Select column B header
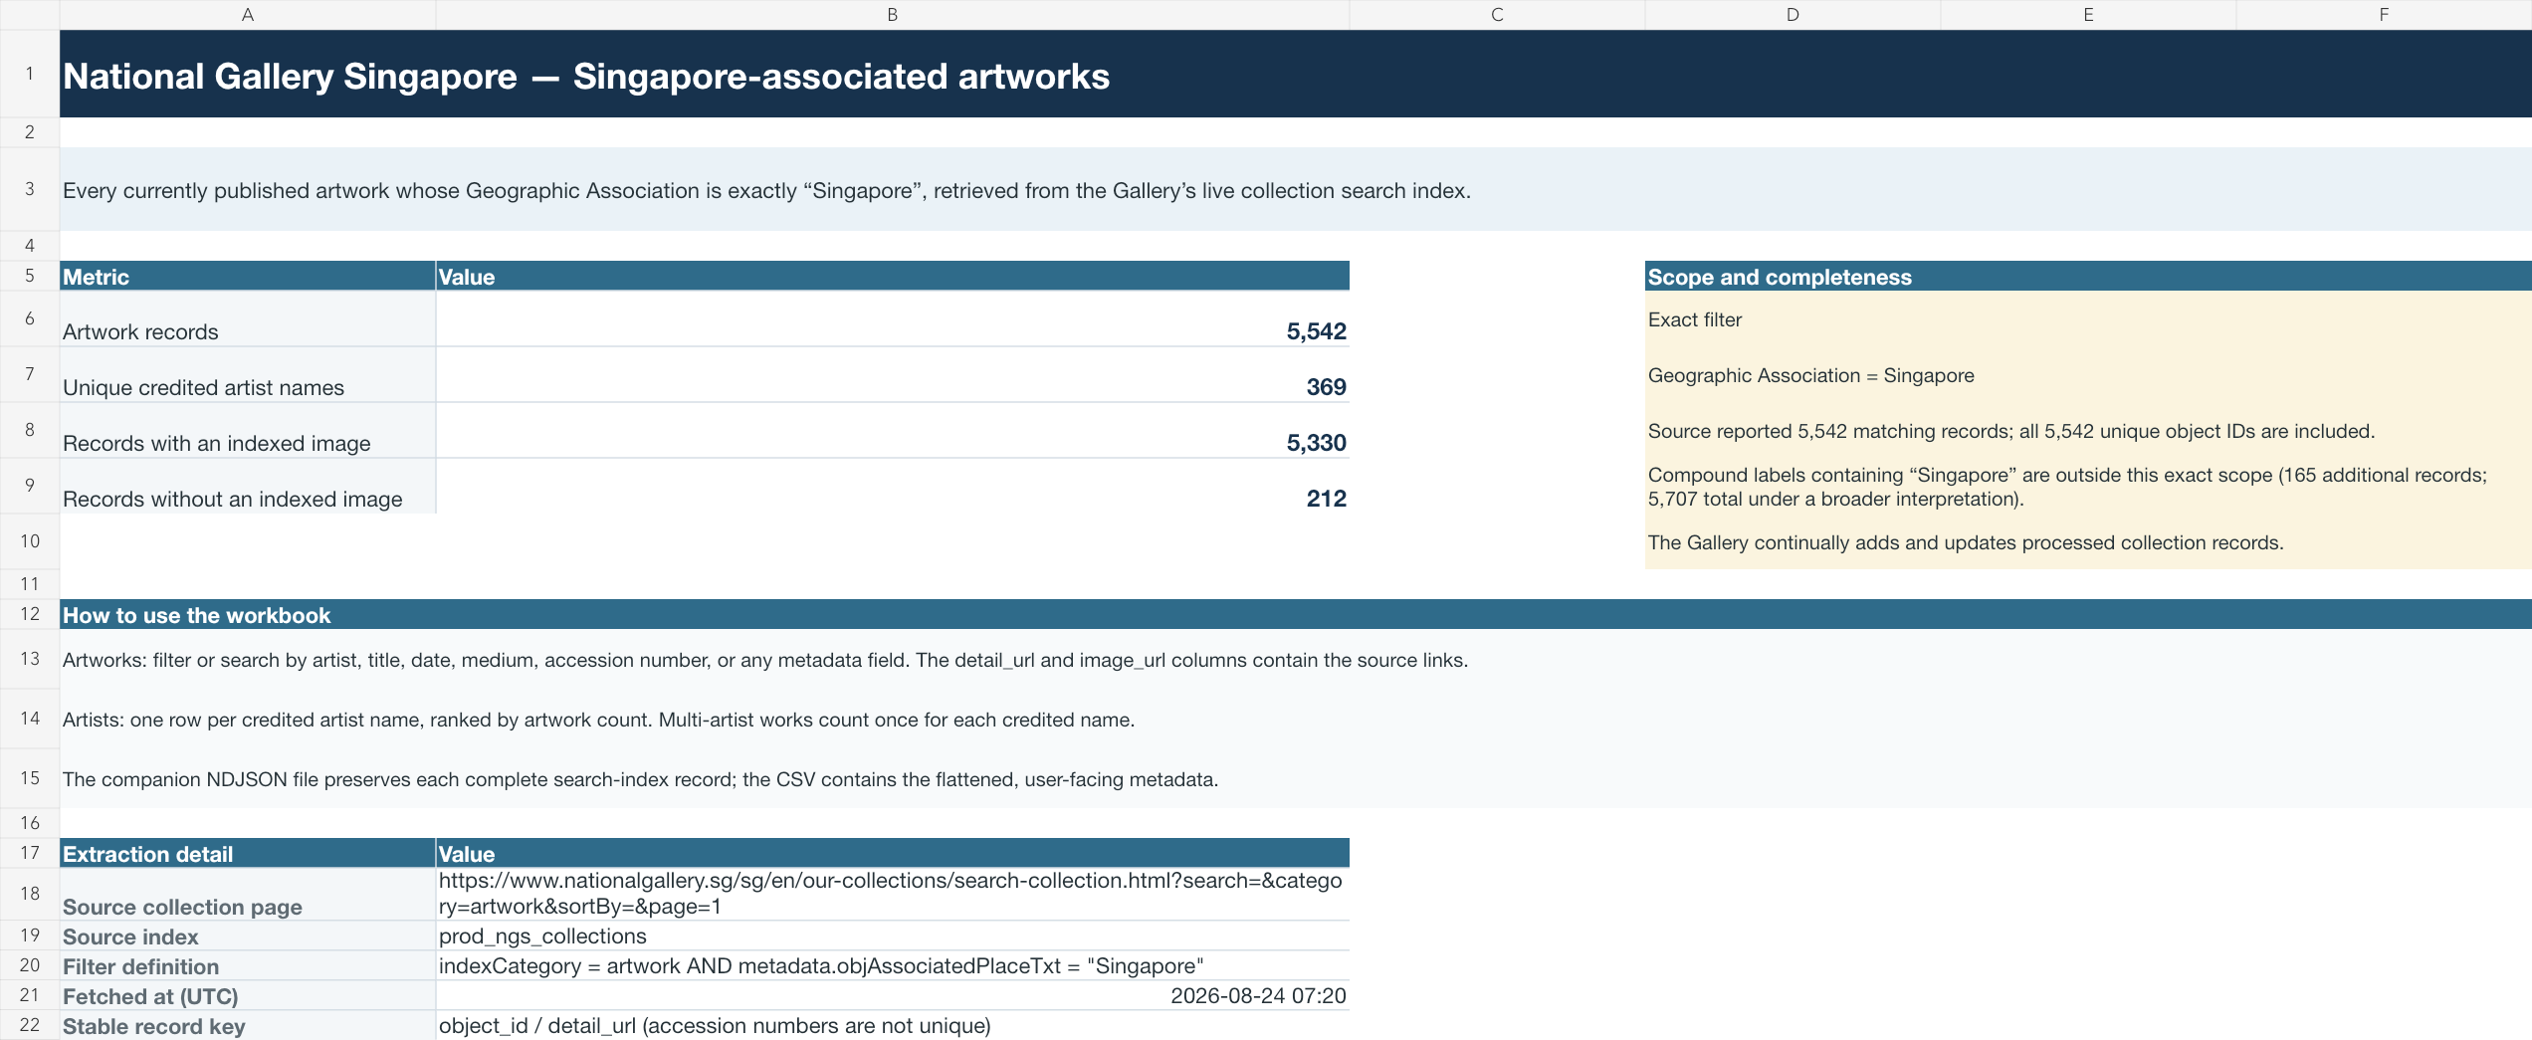 coord(893,14)
